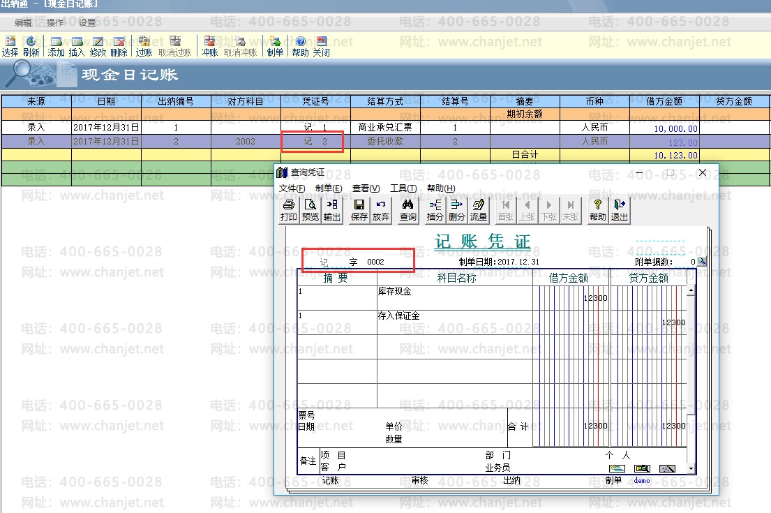Click the 放弃 discard button

coord(380,210)
